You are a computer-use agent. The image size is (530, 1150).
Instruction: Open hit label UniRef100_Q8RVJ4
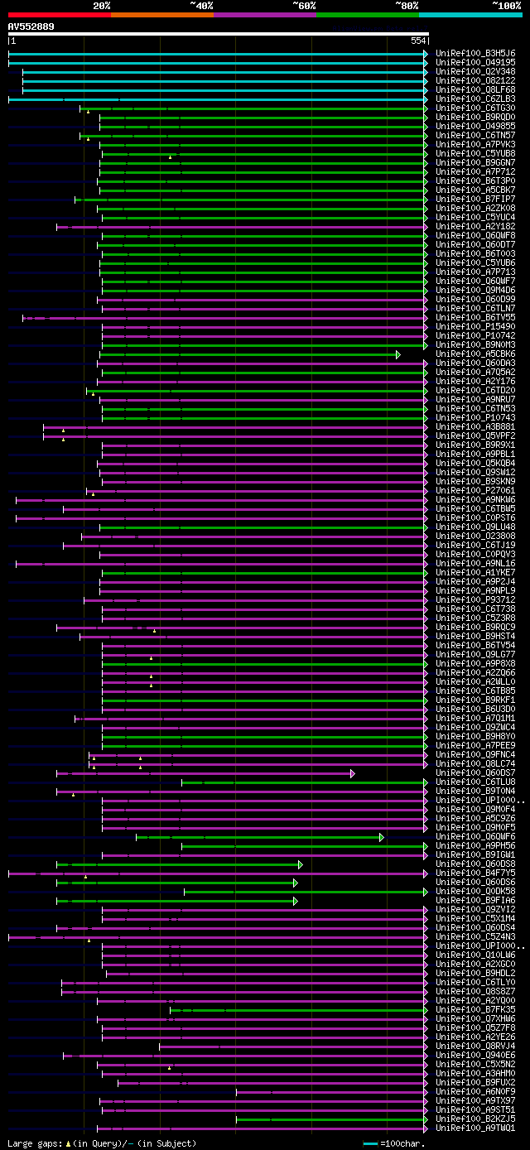(475, 1047)
